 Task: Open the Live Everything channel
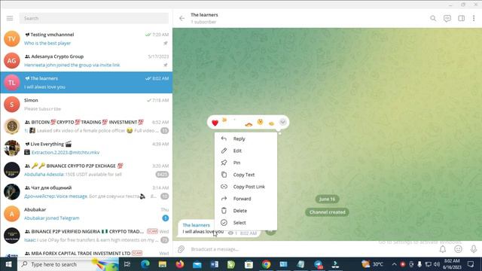[87, 148]
